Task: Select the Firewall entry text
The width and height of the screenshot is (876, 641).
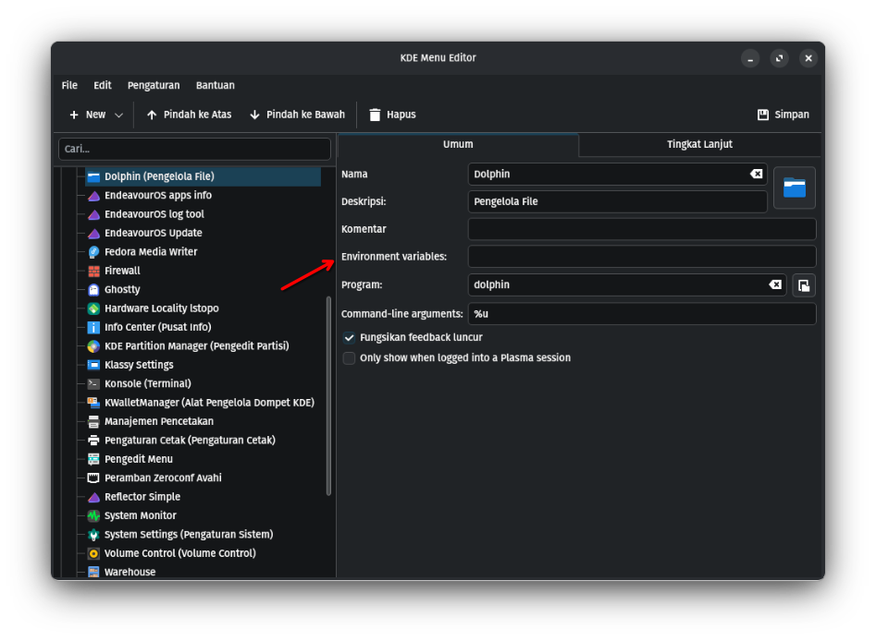Action: click(122, 272)
